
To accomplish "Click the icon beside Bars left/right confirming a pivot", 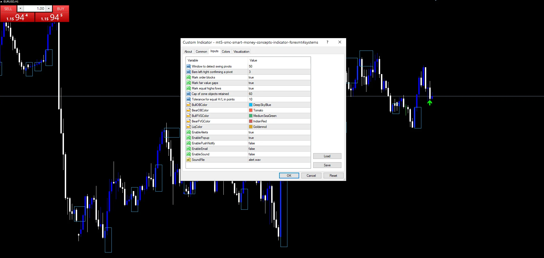I will point(188,72).
